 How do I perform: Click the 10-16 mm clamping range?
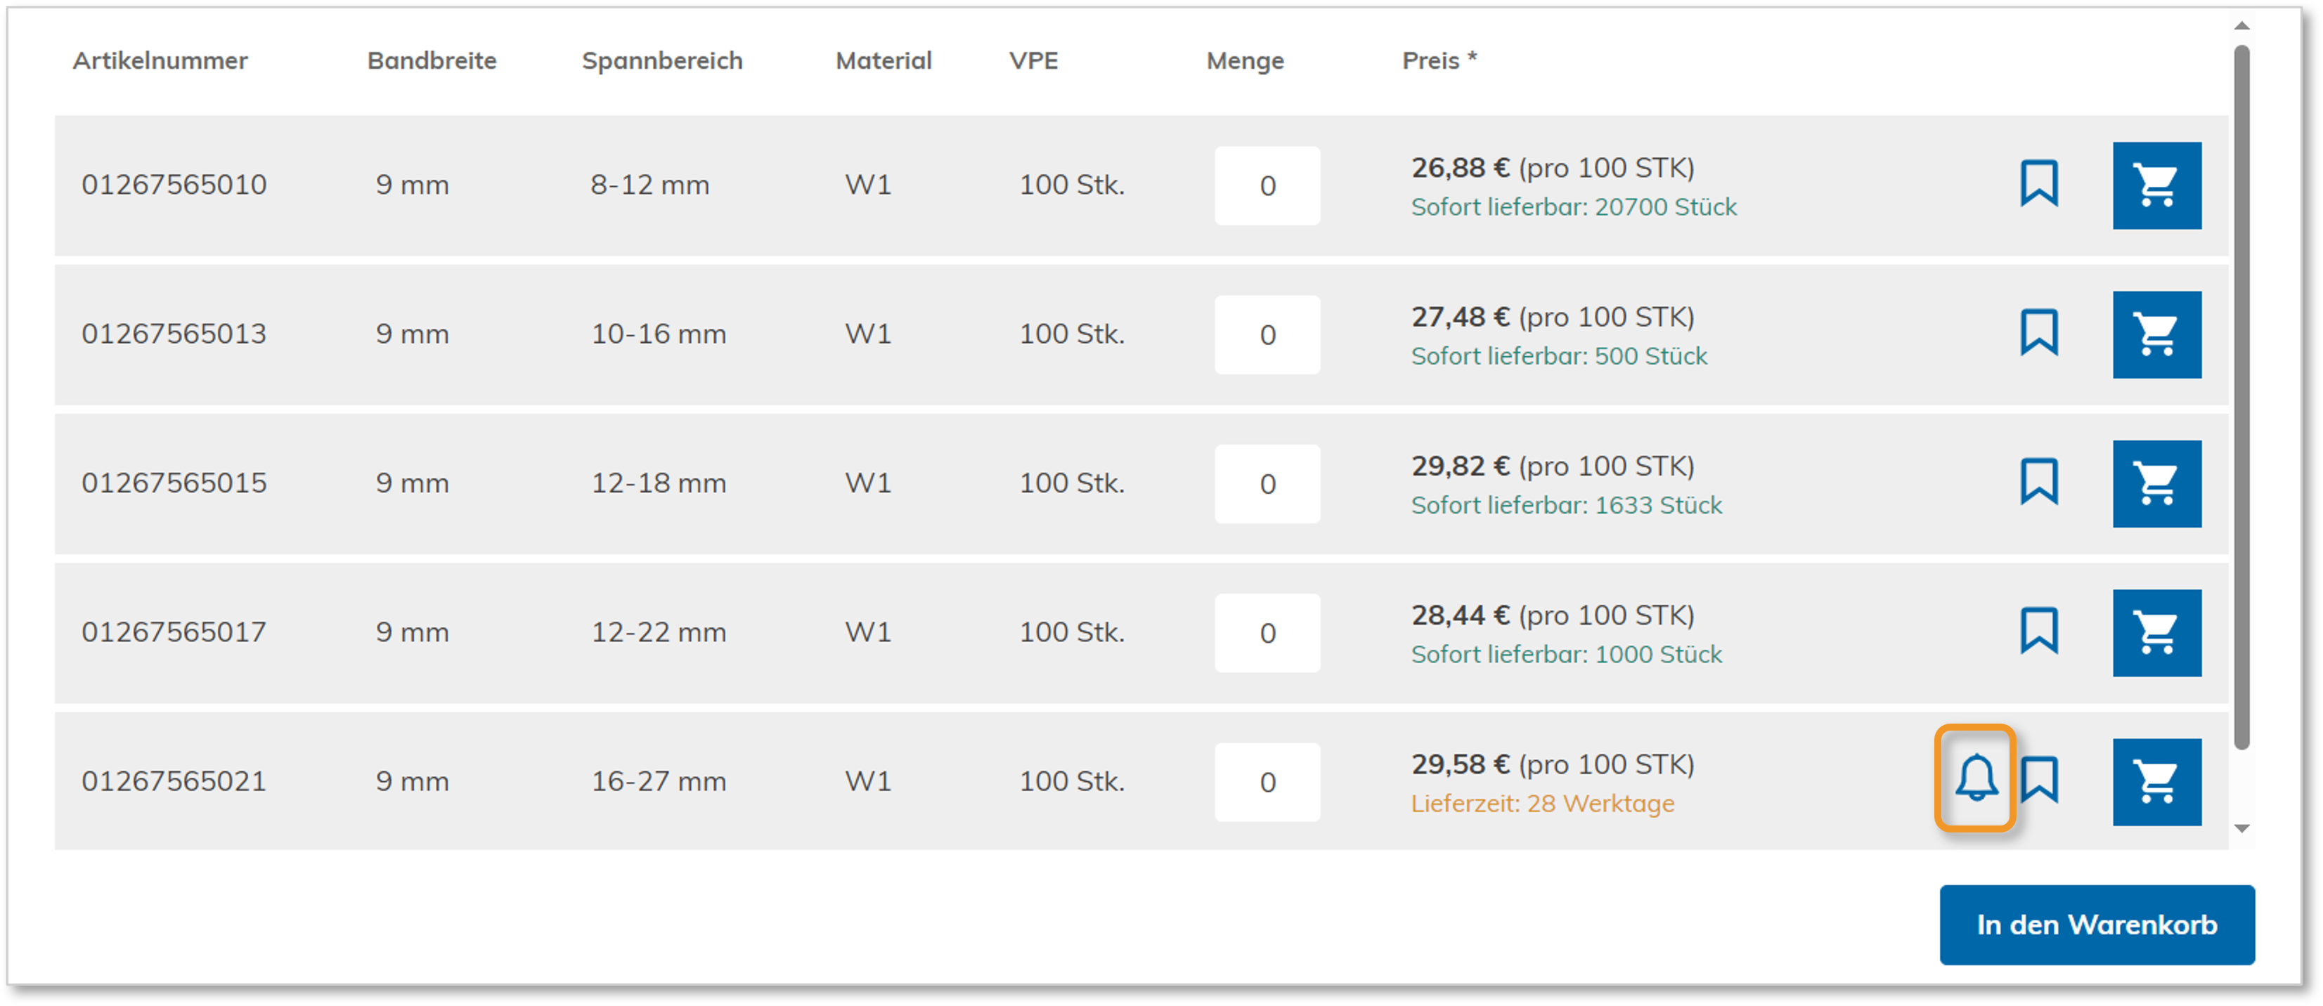[659, 334]
